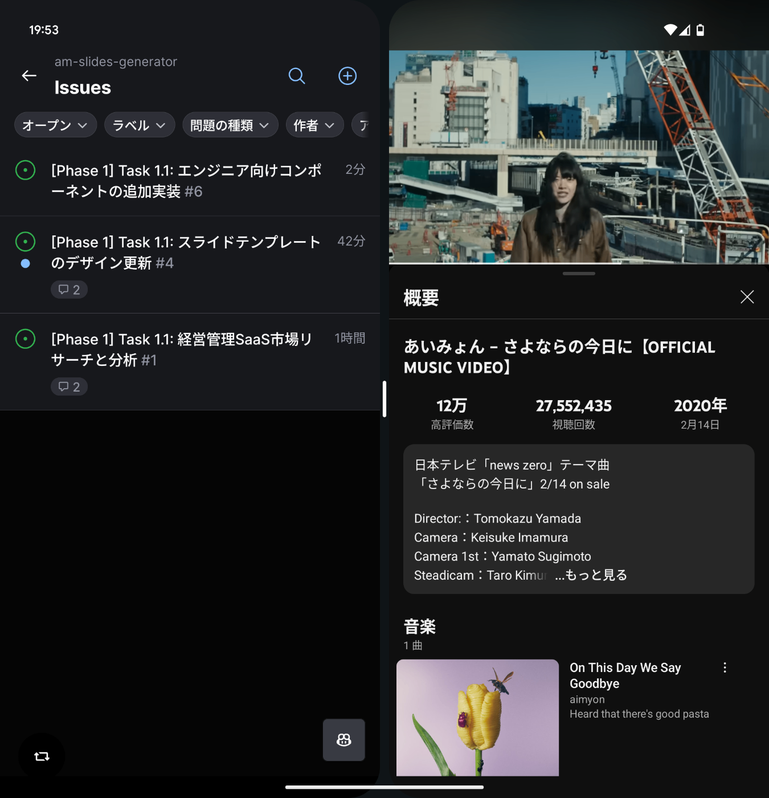Tap album name Heard that there's good pasta

tap(639, 714)
